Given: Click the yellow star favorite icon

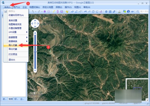Looking at the screenshot, I should pyautogui.click(x=67, y=11).
